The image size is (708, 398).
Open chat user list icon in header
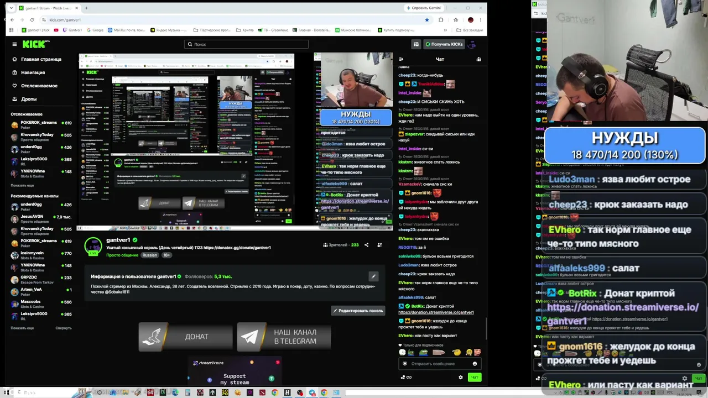pyautogui.click(x=478, y=59)
